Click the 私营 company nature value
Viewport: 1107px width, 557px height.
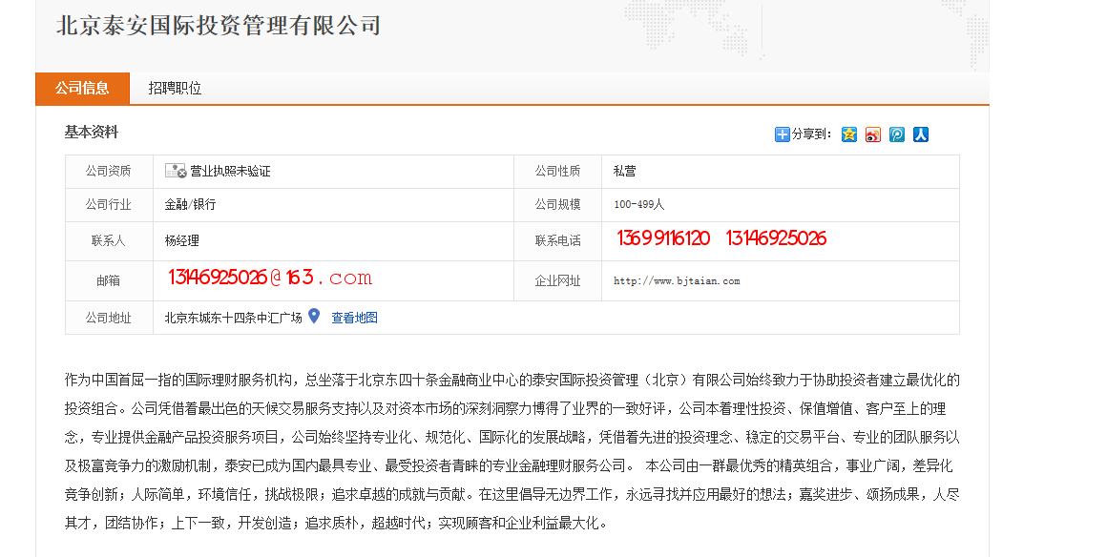(x=625, y=171)
